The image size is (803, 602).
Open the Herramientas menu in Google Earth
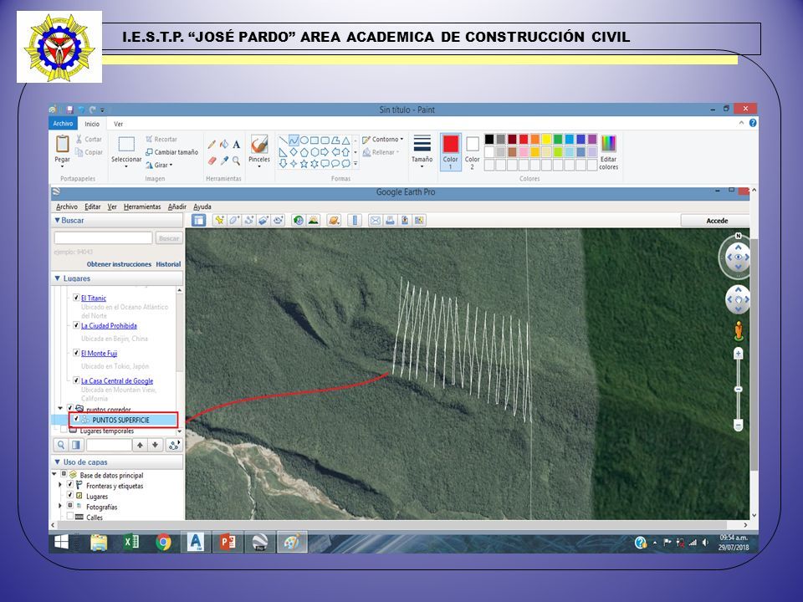pyautogui.click(x=142, y=207)
